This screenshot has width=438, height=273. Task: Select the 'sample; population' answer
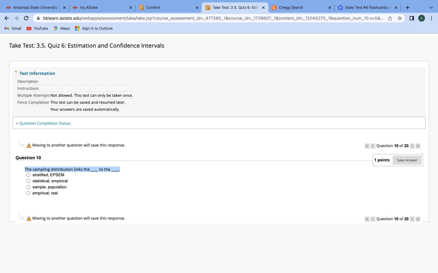click(28, 187)
